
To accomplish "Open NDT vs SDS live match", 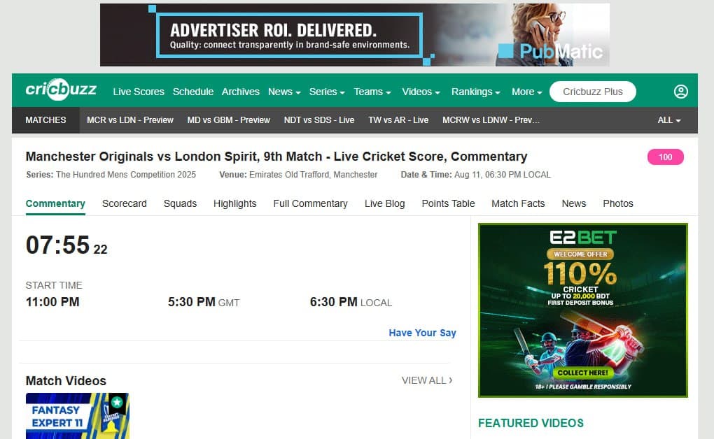I will [318, 120].
